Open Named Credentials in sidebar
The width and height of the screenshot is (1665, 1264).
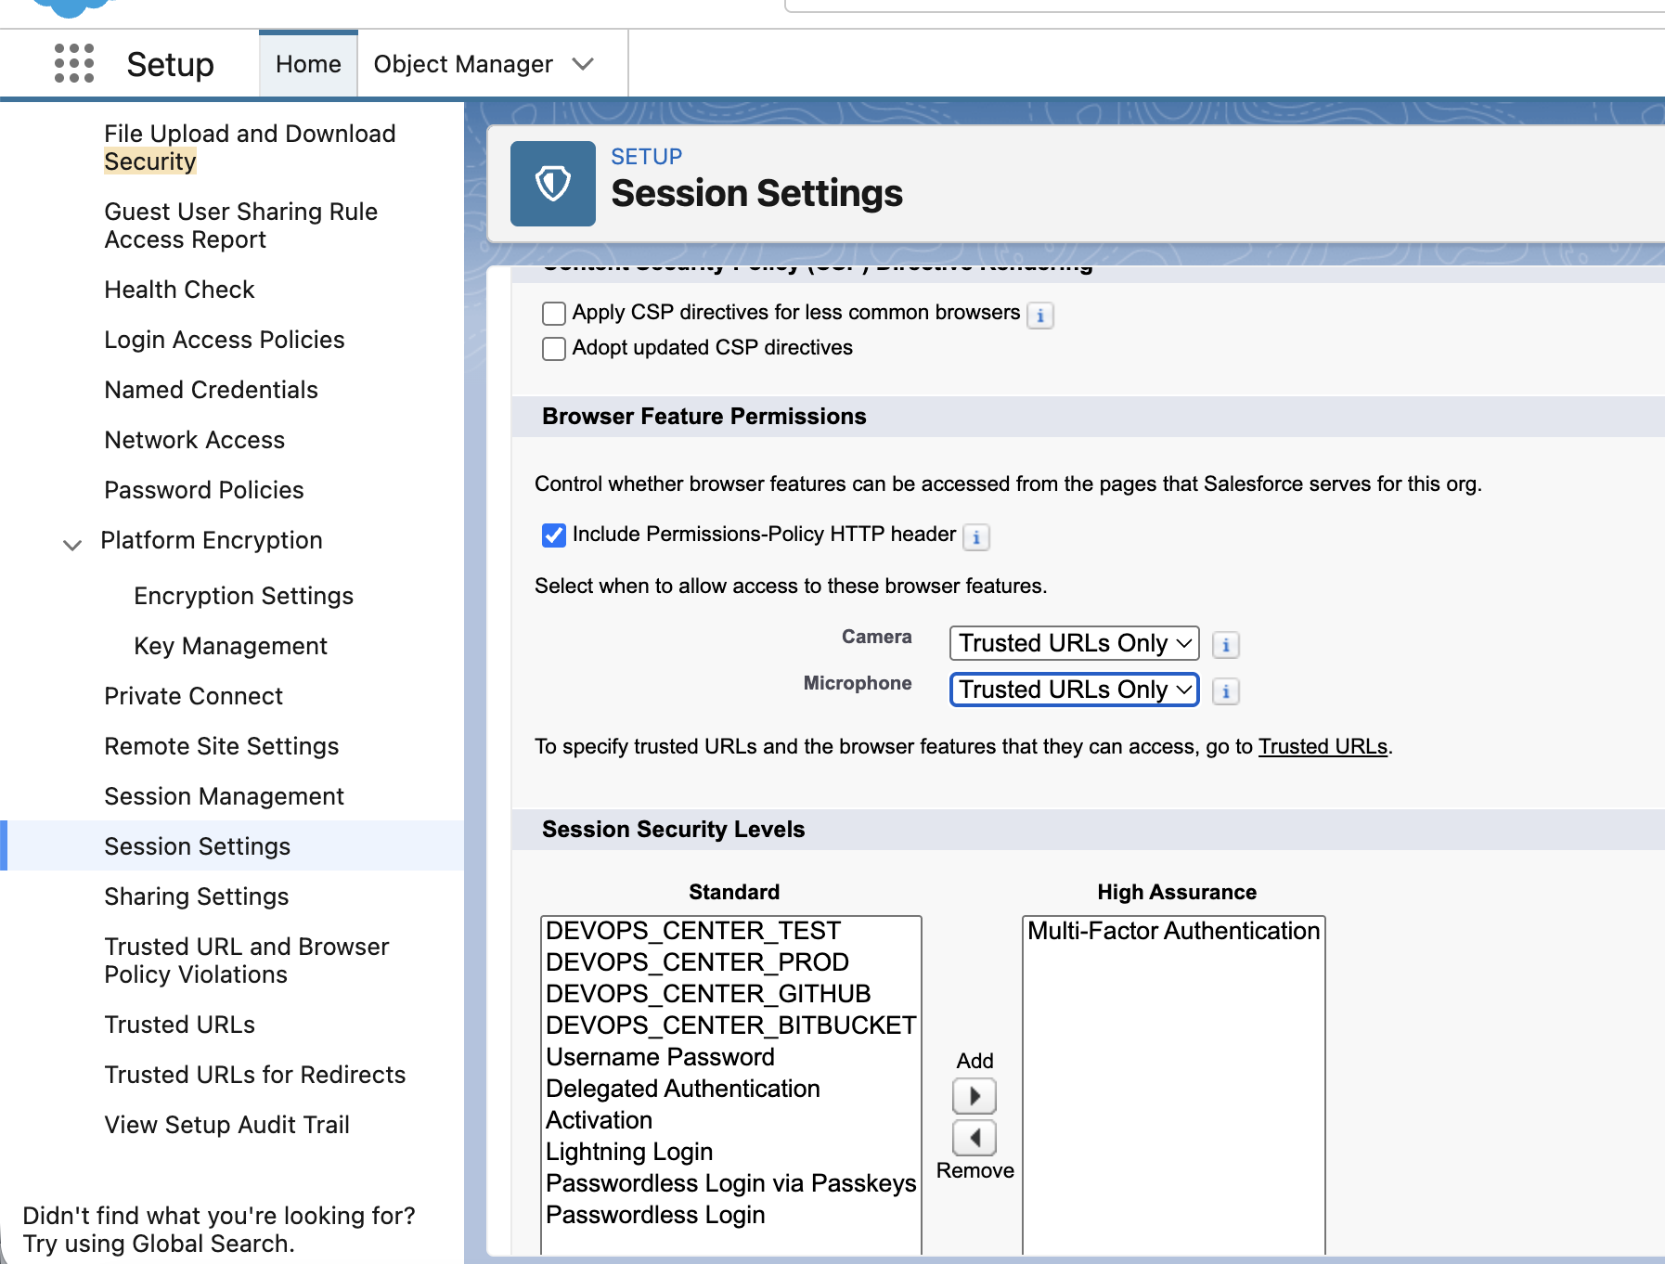pyautogui.click(x=212, y=390)
